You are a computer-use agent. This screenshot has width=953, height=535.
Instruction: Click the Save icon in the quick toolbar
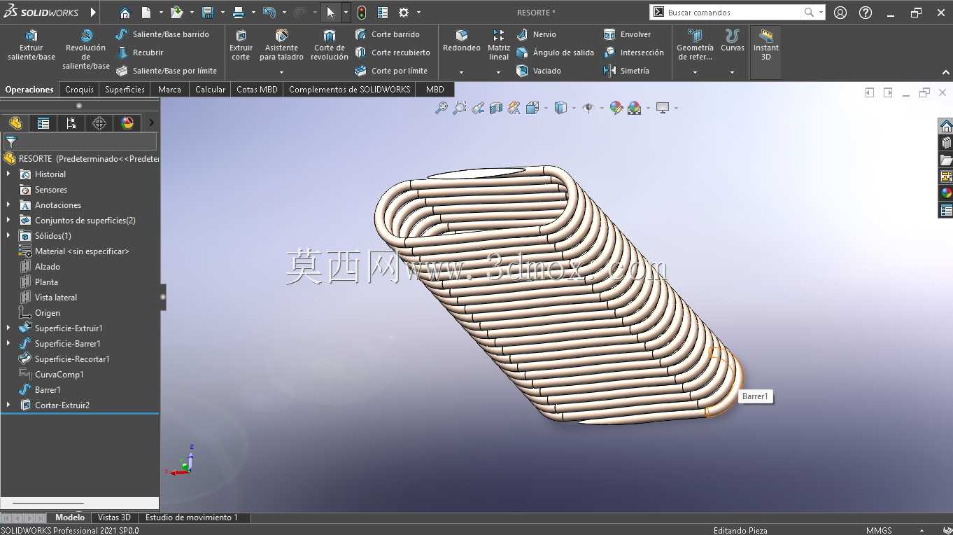point(207,13)
